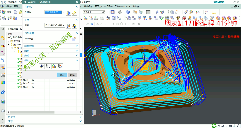Open the user parameters edit icon under 刀轨设置
The image size is (241, 128).
click(74, 39)
